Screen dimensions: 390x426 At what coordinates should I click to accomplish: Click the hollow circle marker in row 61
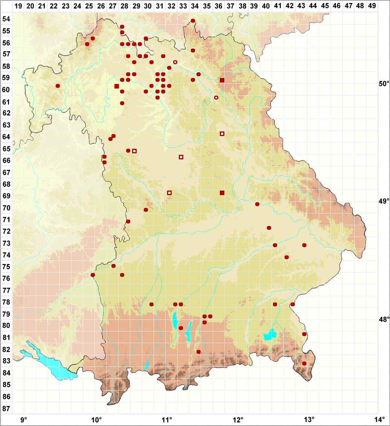(216, 98)
